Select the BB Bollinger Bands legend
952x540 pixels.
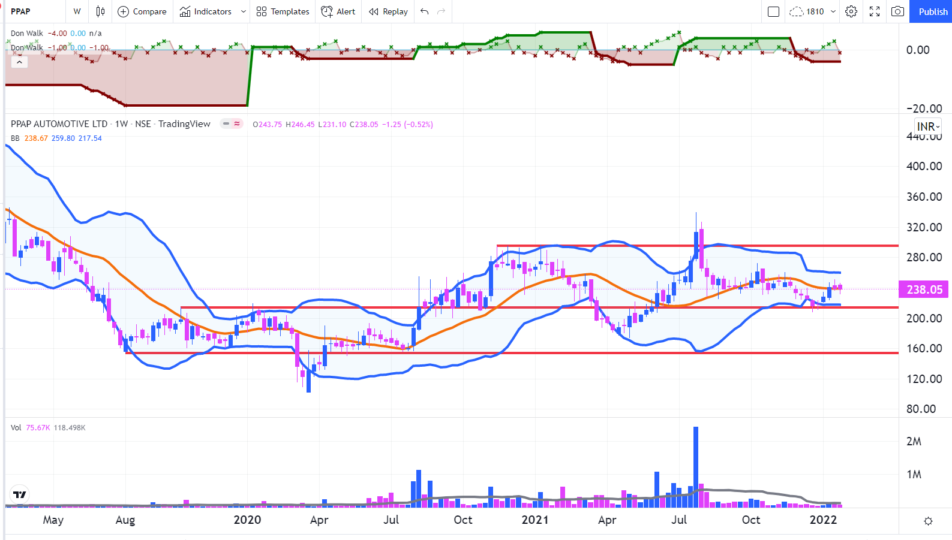15,138
